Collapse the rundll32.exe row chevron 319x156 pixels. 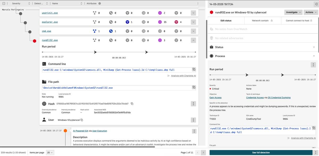pos(194,40)
